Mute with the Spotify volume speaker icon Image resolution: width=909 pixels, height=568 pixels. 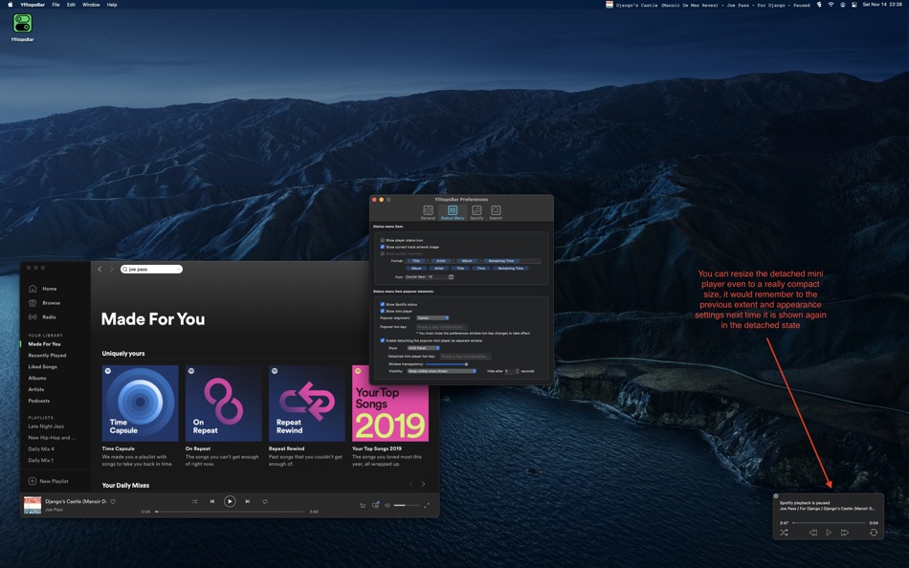pos(388,505)
